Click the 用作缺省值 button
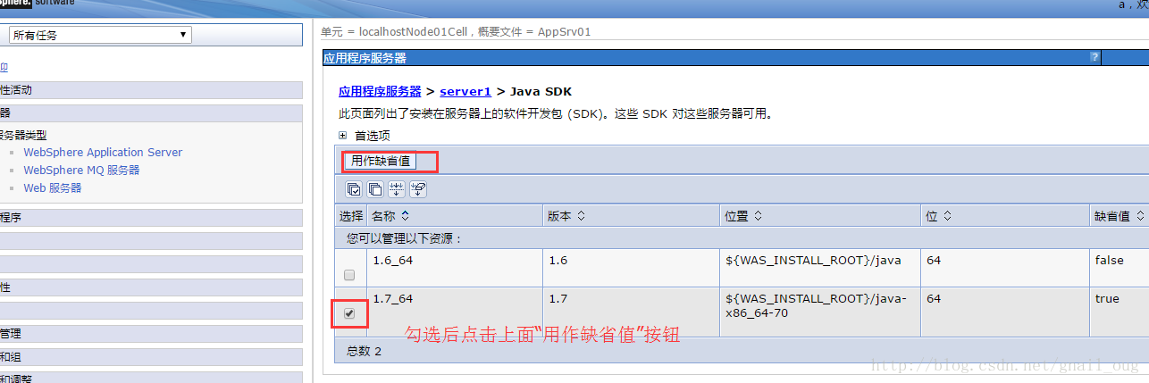The width and height of the screenshot is (1149, 383). (382, 161)
